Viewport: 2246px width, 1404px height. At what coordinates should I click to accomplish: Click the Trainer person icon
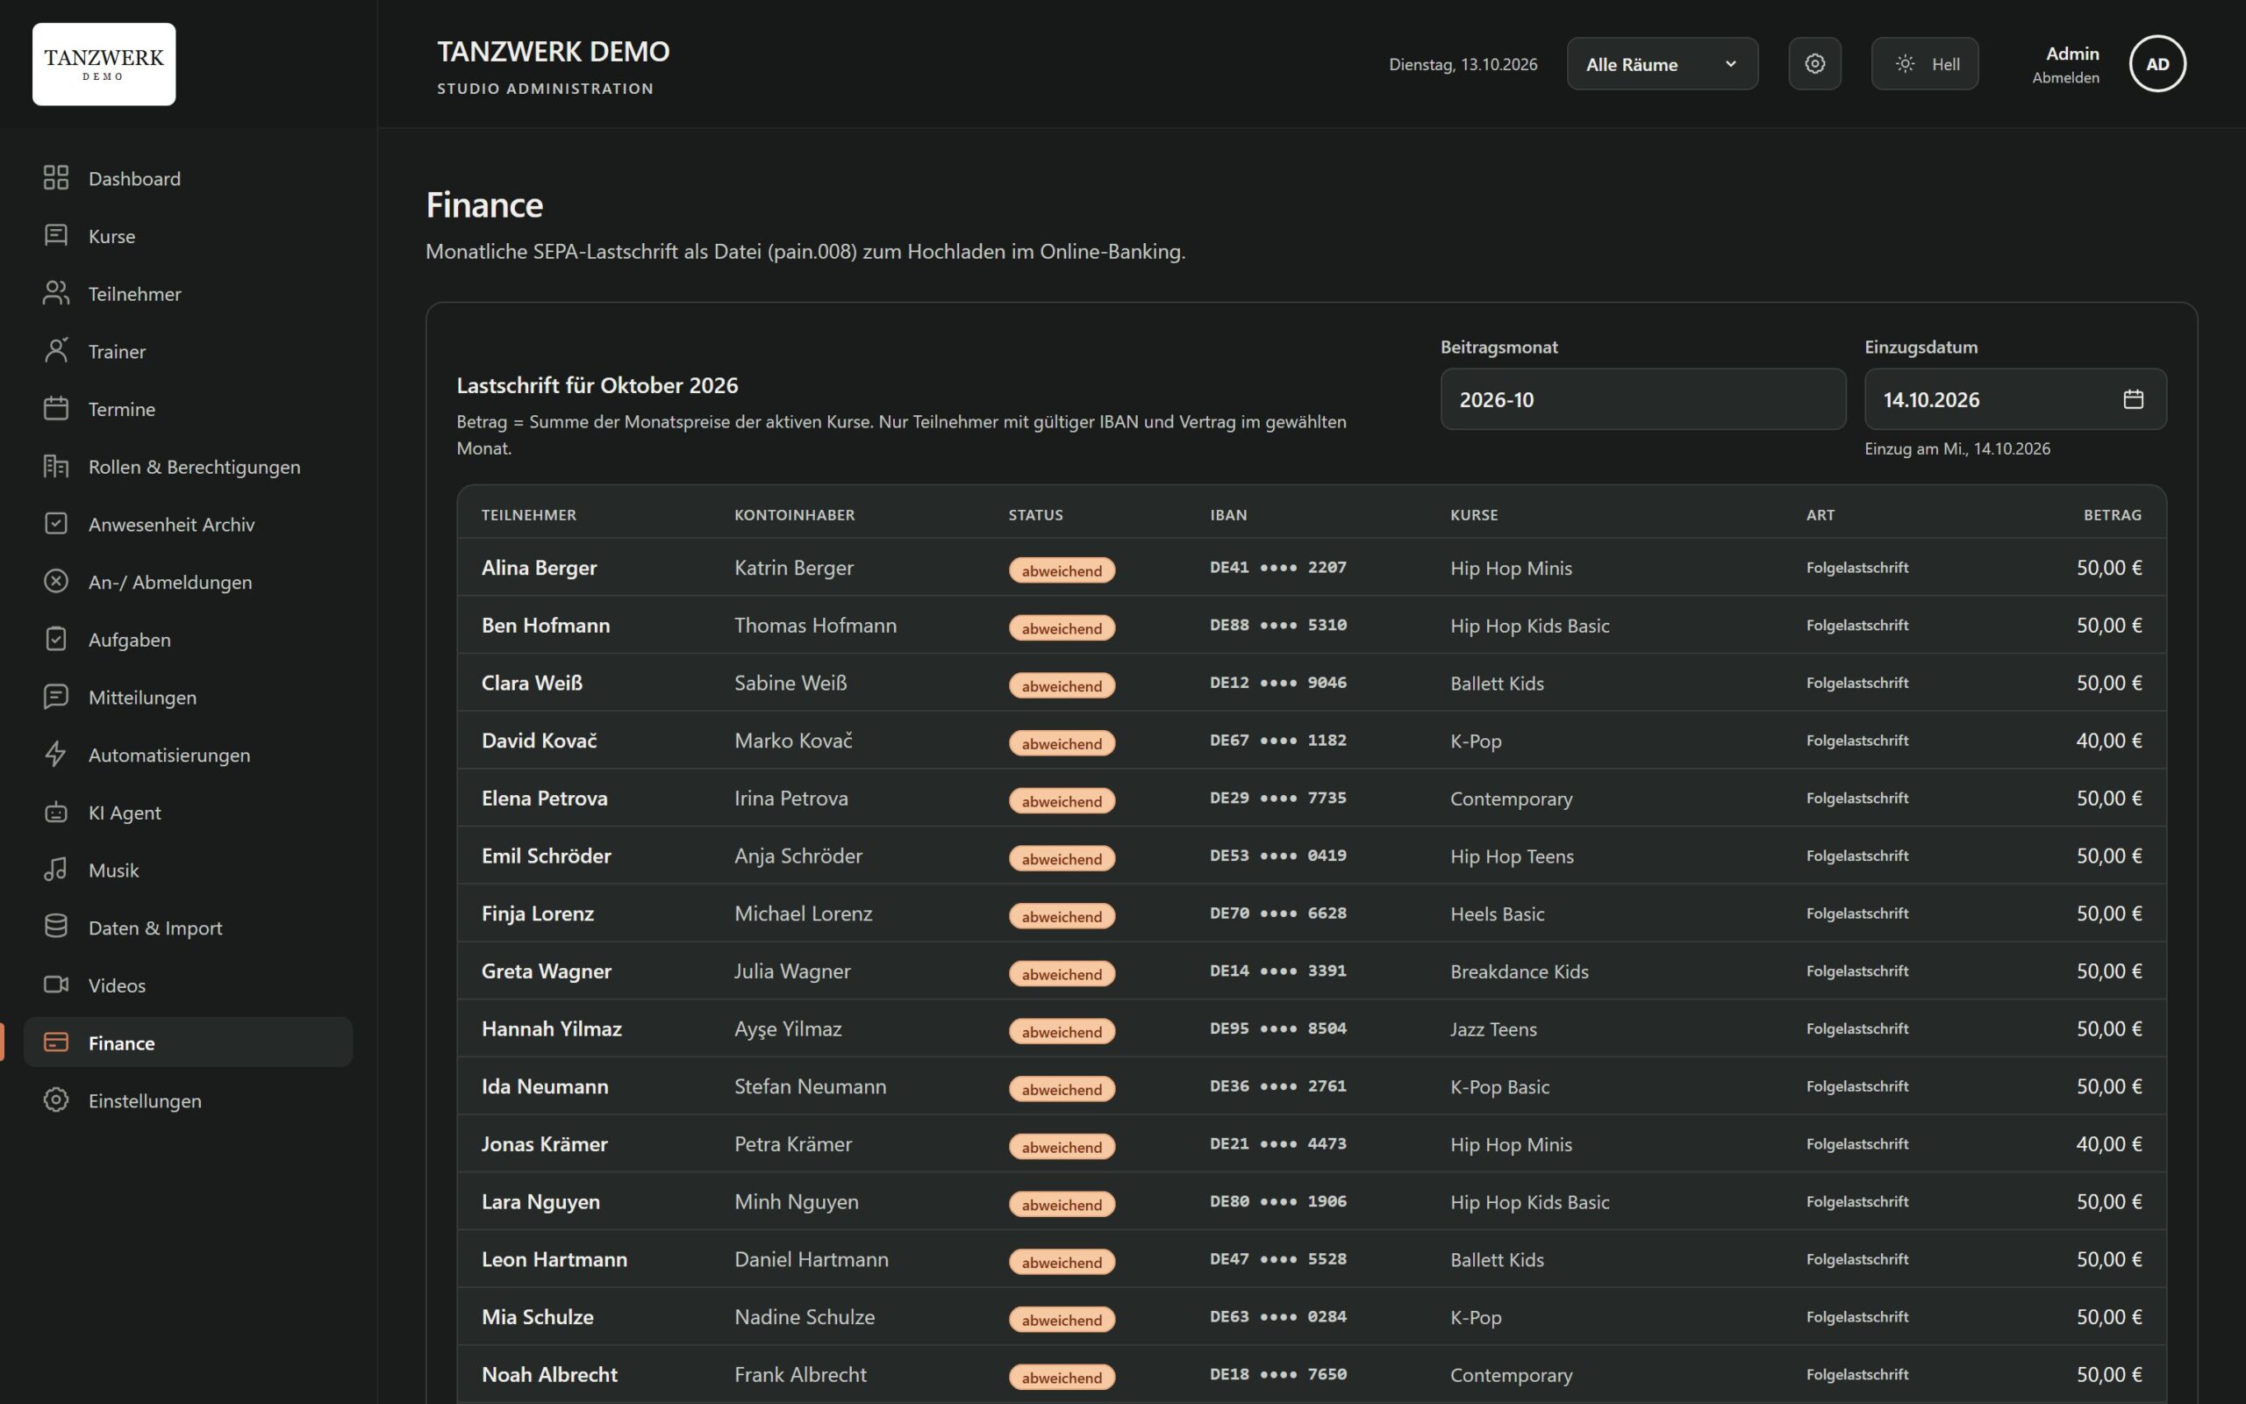tap(55, 350)
